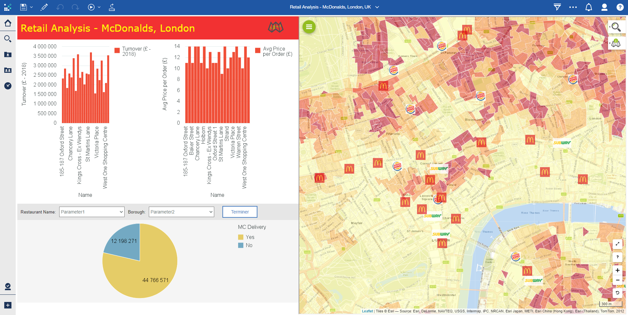This screenshot has width=628, height=315.
Task: Toggle fullscreen map with expand arrows button
Action: tap(618, 244)
